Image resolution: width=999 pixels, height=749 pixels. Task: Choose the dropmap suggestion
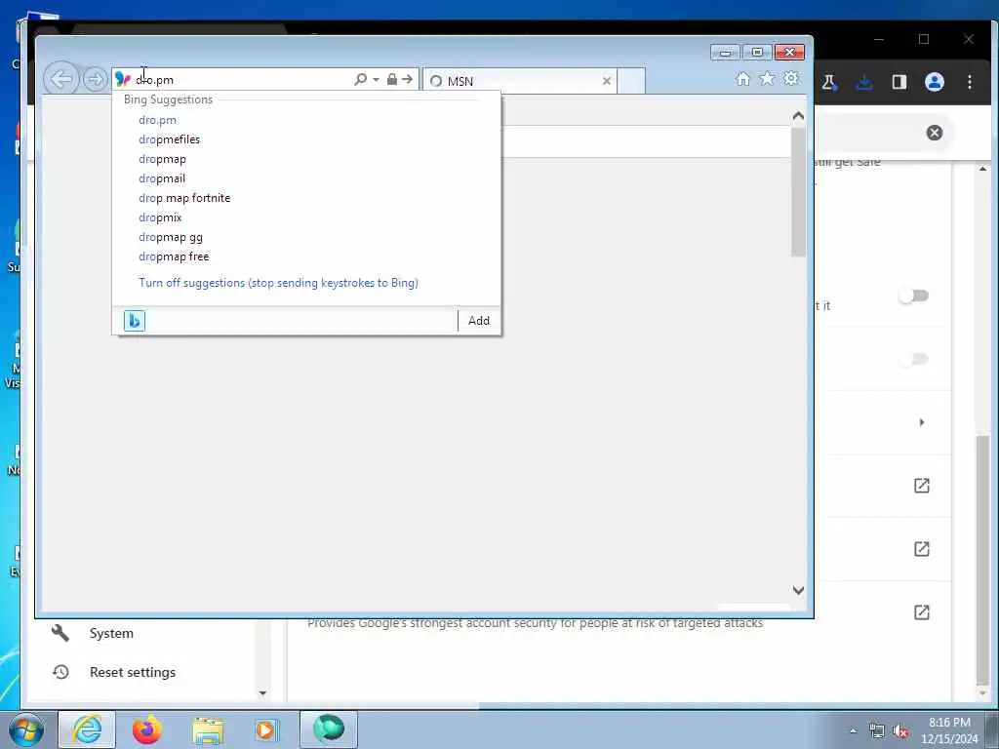point(163,159)
